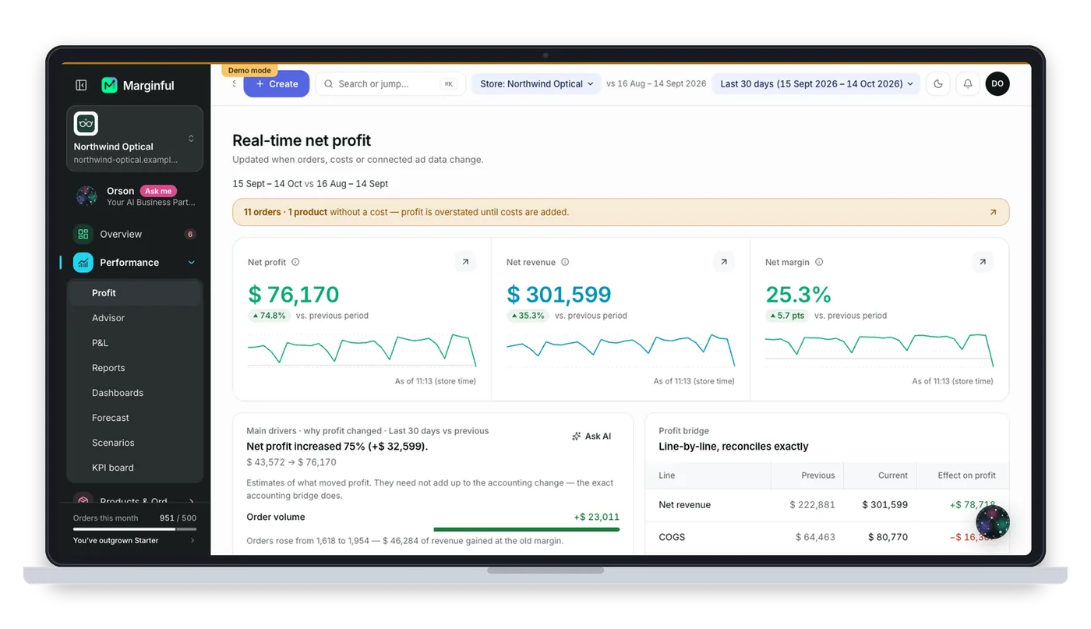Click the pink Ask me badge
Image resolution: width=1091 pixels, height=629 pixels.
(158, 191)
